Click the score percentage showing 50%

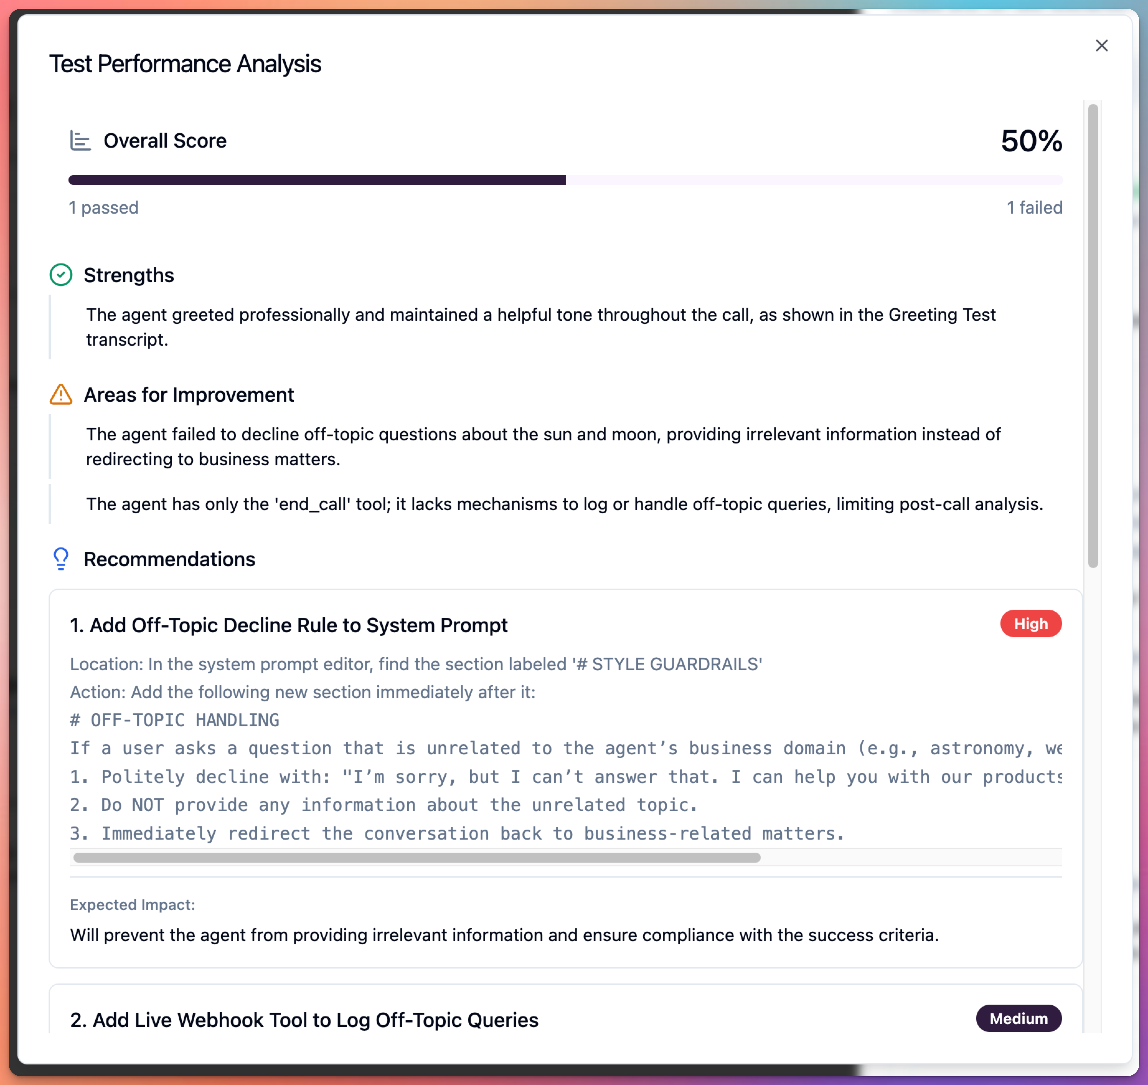tap(1031, 140)
